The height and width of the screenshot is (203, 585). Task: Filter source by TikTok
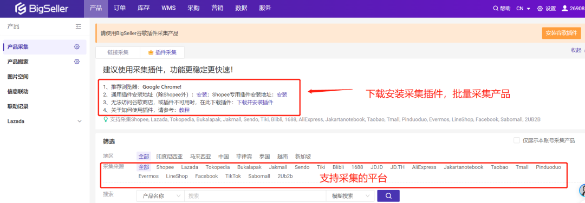tap(233, 176)
